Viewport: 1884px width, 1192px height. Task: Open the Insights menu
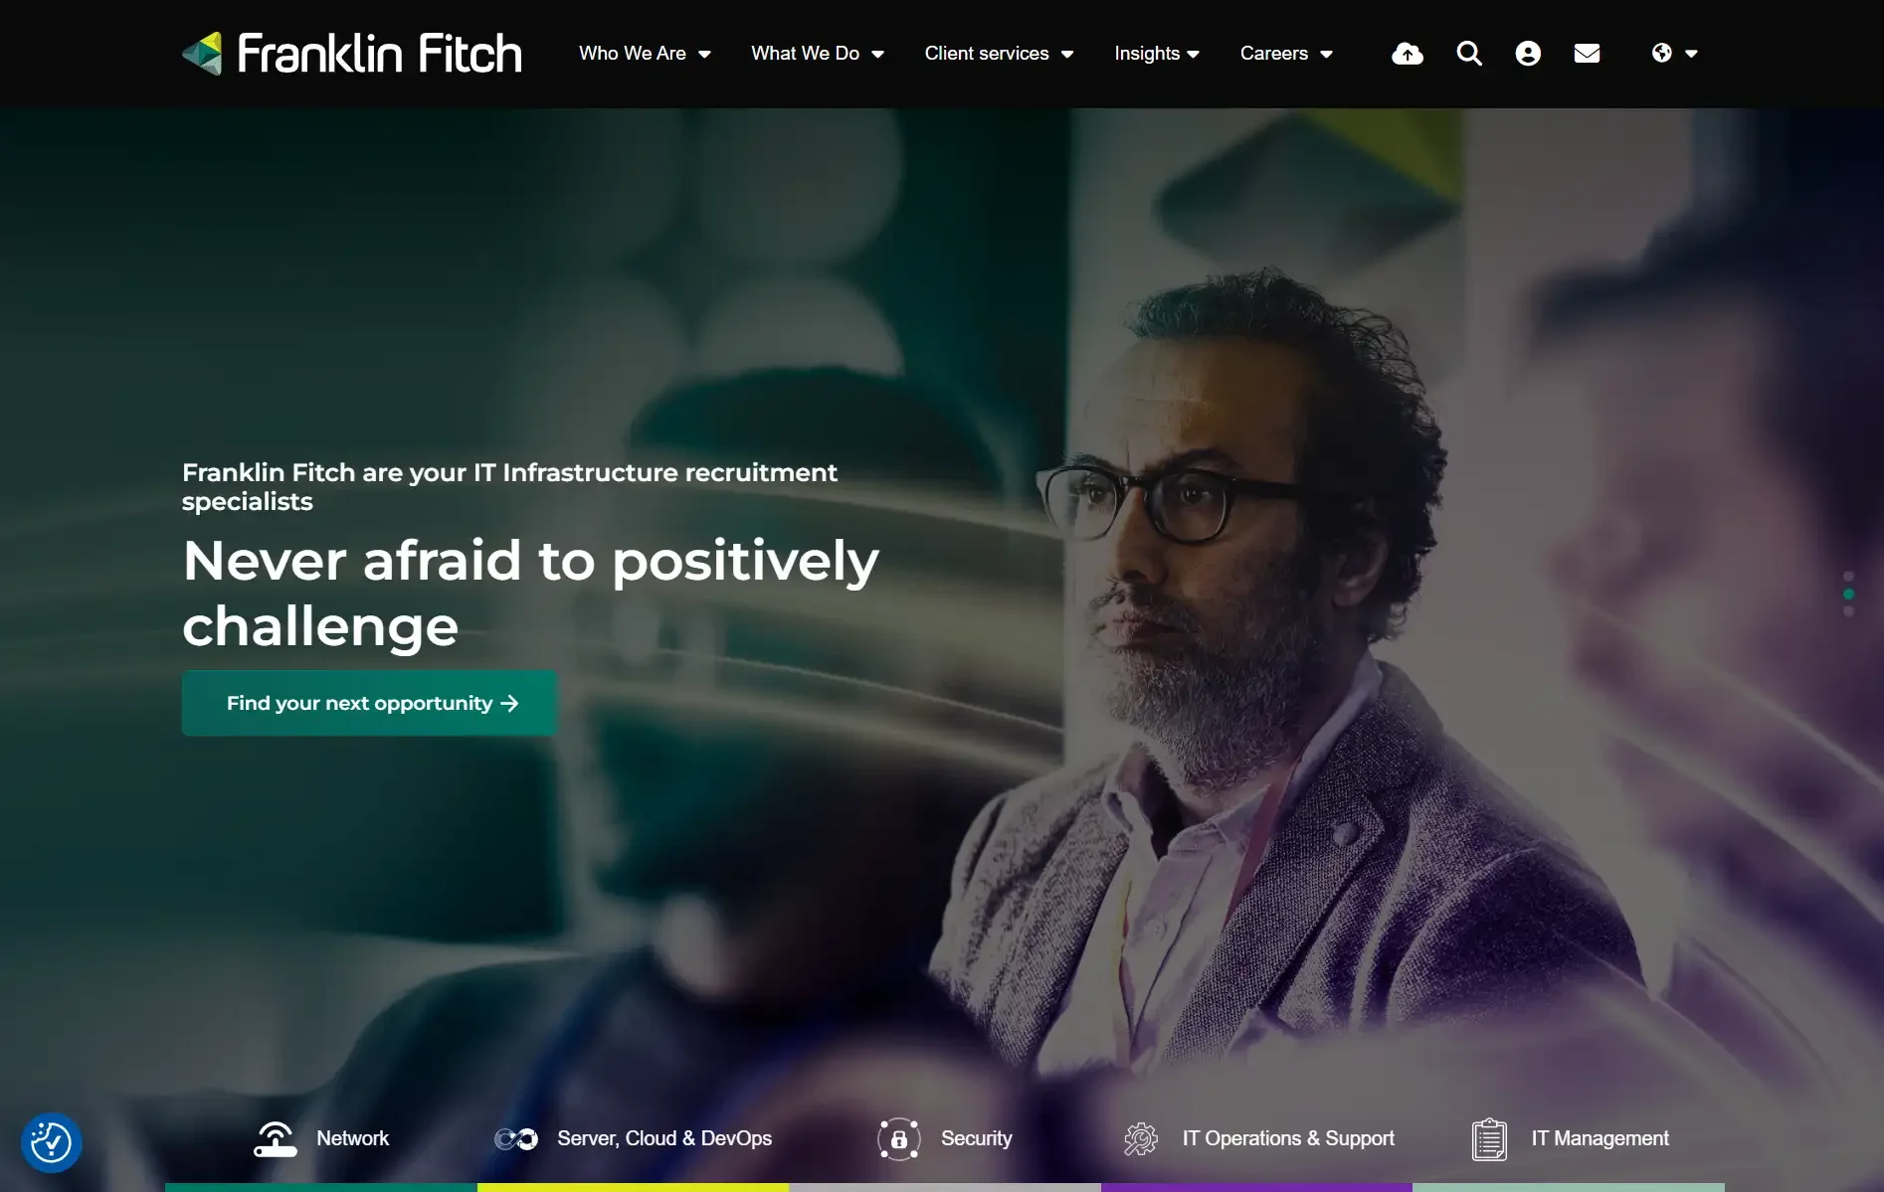point(1157,54)
